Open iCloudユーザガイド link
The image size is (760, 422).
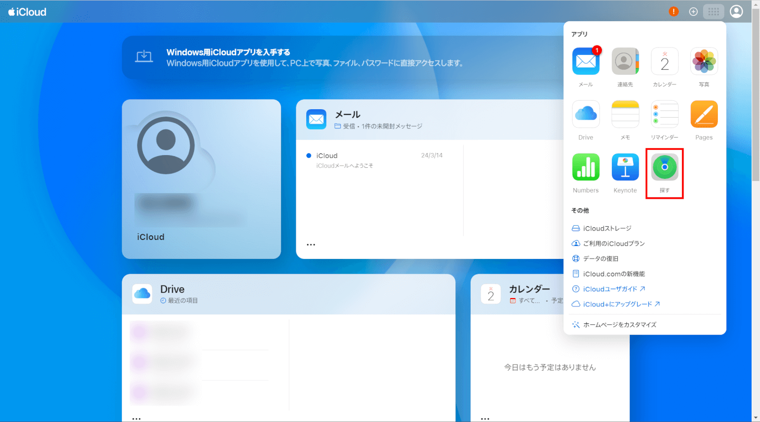609,289
